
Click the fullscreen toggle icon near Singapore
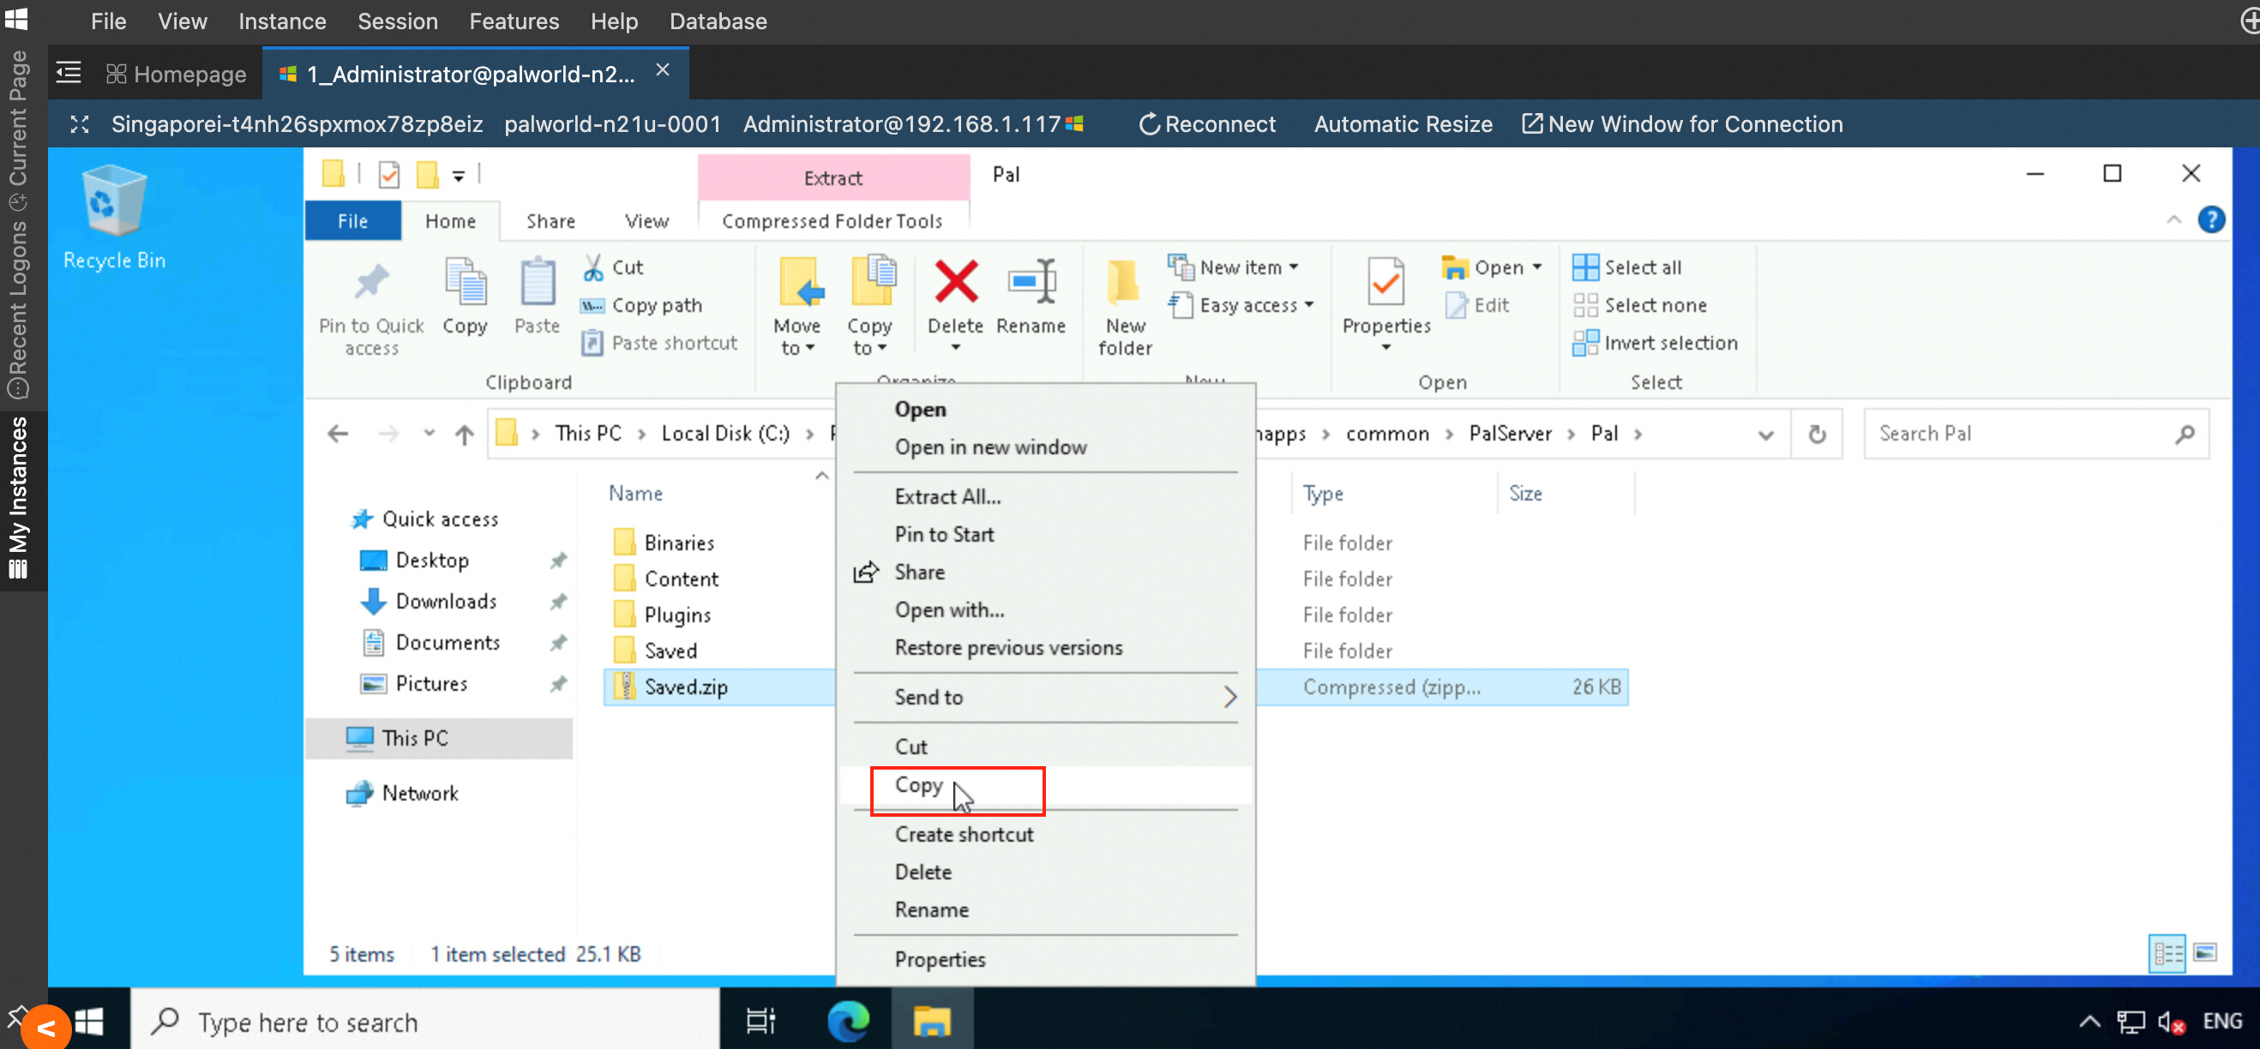(x=80, y=124)
